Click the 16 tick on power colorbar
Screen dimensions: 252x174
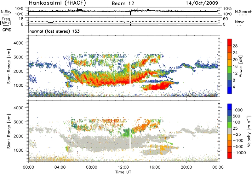pyautogui.click(x=235, y=67)
